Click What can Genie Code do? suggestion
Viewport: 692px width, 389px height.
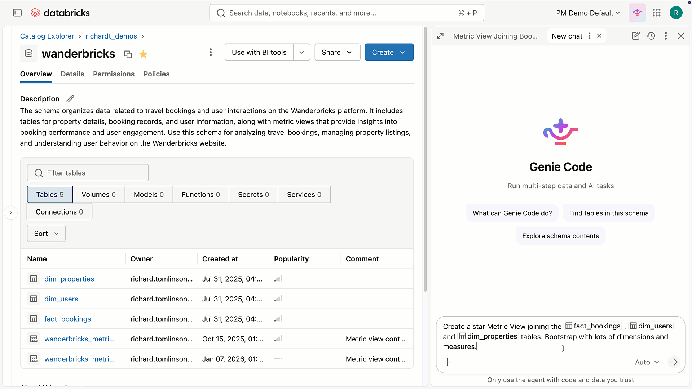pos(512,213)
